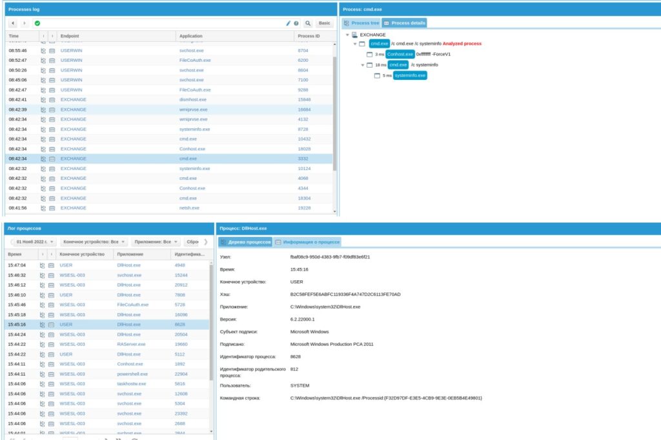Open the Приложение filter dropdown
The height and width of the screenshot is (440, 661).
[x=153, y=242]
